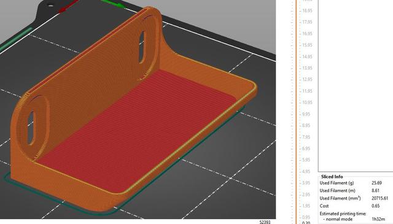Click the 13.95 layer height tick label
This screenshot has height=224, width=393.
click(x=307, y=68)
